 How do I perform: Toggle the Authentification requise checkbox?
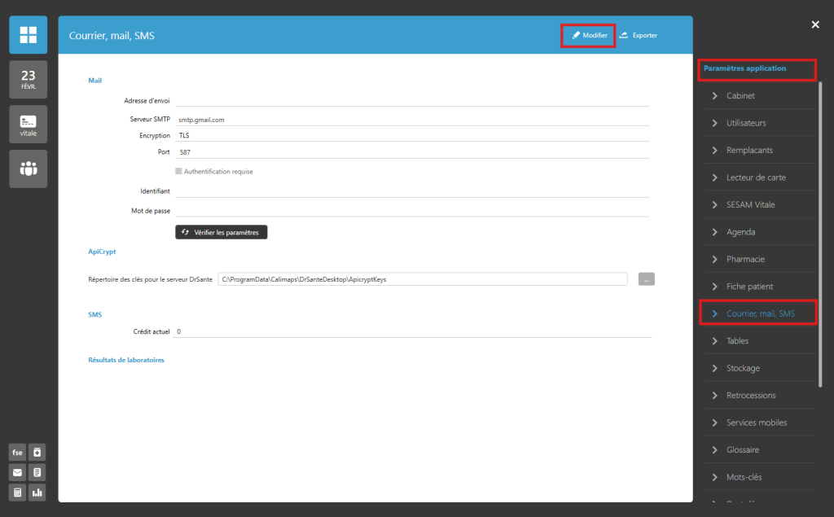point(179,172)
